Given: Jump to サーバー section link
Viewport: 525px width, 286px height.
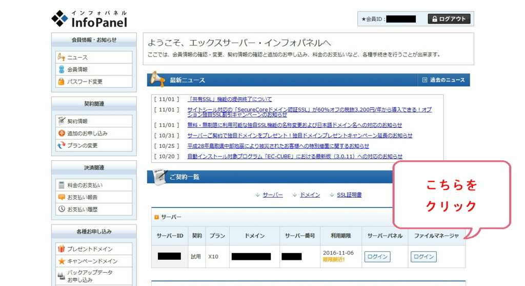Looking at the screenshot, I should (273, 195).
